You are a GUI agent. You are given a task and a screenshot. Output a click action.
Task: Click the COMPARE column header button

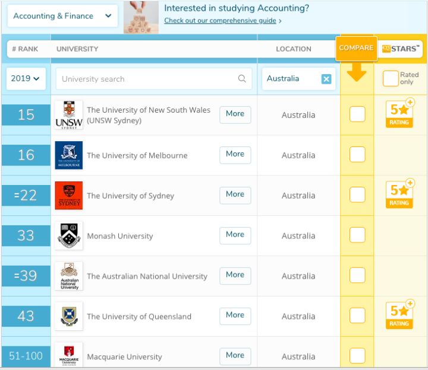point(356,48)
